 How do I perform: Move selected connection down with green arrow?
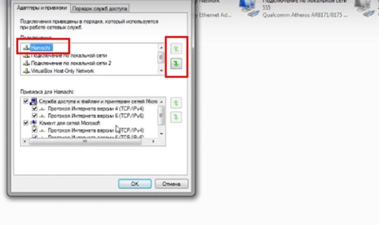coord(176,64)
